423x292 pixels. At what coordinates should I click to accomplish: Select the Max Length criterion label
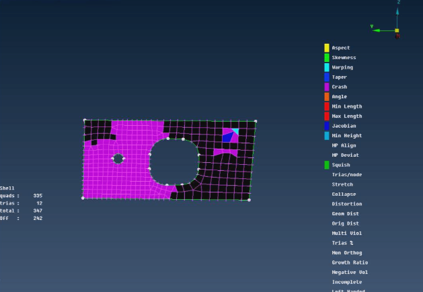pyautogui.click(x=346, y=116)
